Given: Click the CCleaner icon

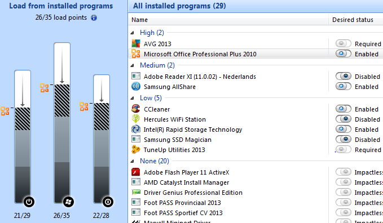Looking at the screenshot, I should [x=136, y=109].
